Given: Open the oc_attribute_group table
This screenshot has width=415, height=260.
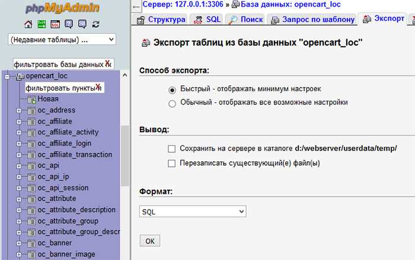Looking at the screenshot, I should [x=68, y=221].
